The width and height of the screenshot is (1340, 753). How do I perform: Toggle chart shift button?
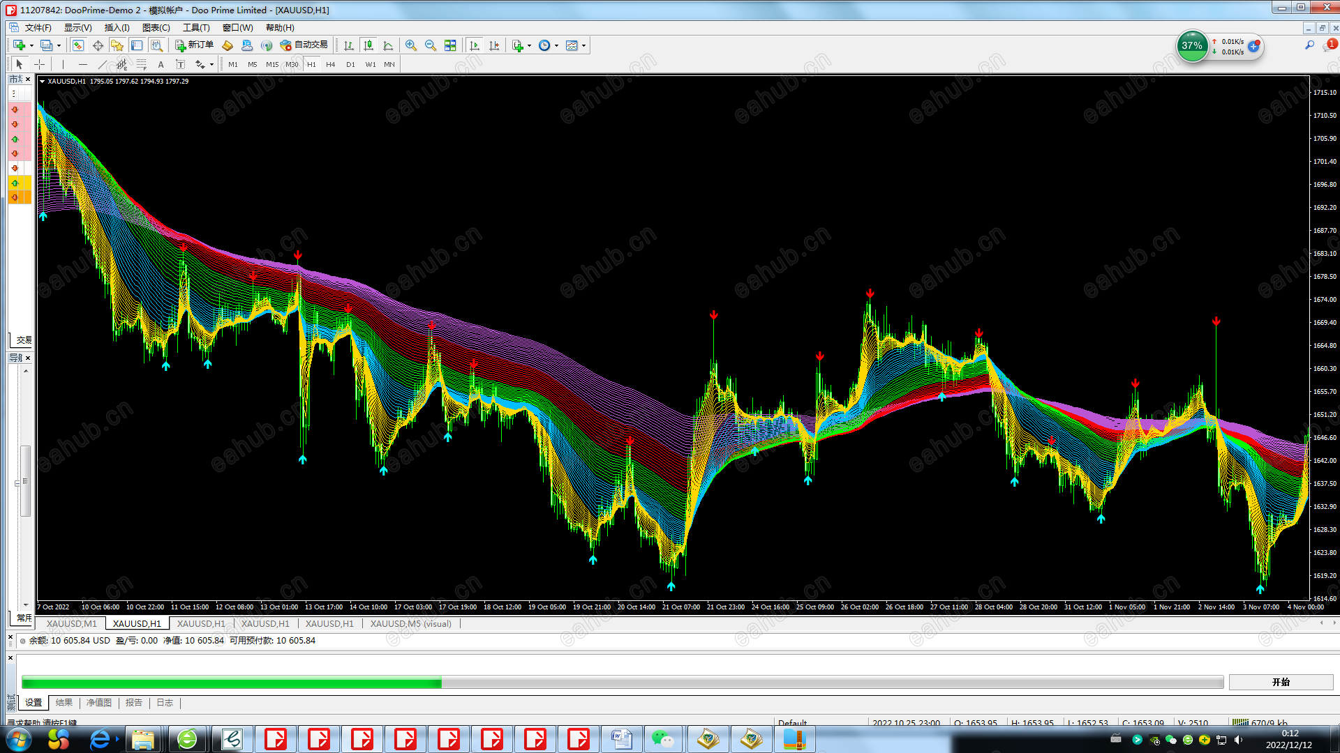pyautogui.click(x=494, y=45)
